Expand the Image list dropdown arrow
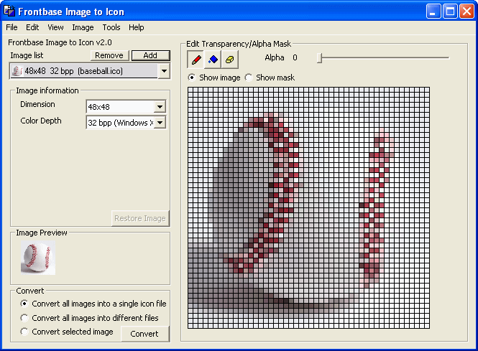The image size is (478, 351). tap(164, 71)
